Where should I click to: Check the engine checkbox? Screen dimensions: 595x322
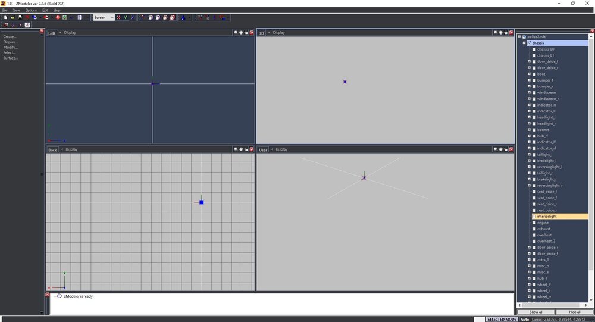(x=534, y=223)
